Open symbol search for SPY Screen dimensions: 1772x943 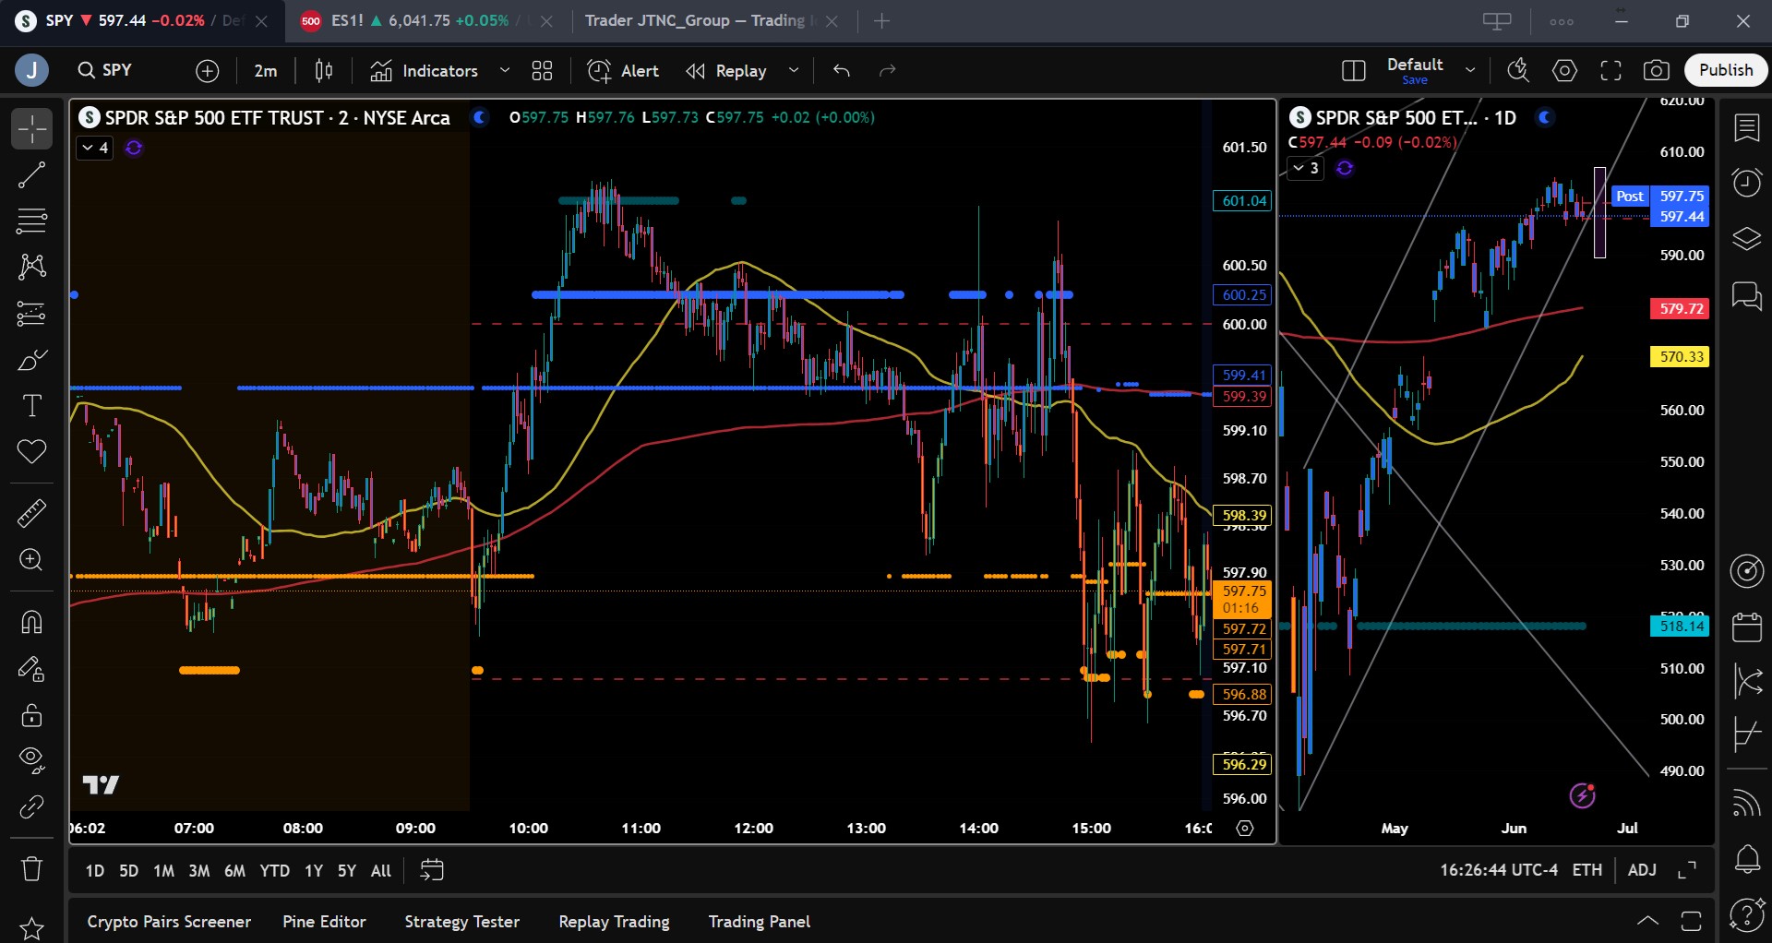click(106, 70)
